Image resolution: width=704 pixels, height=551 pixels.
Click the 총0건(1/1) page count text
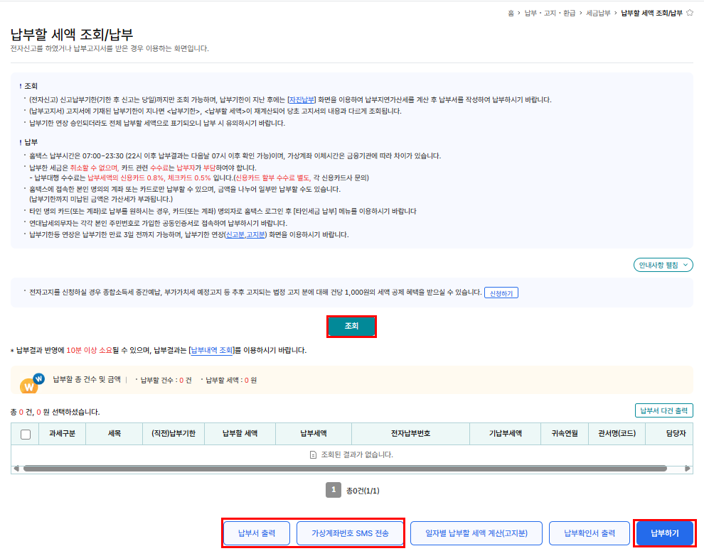click(x=363, y=491)
